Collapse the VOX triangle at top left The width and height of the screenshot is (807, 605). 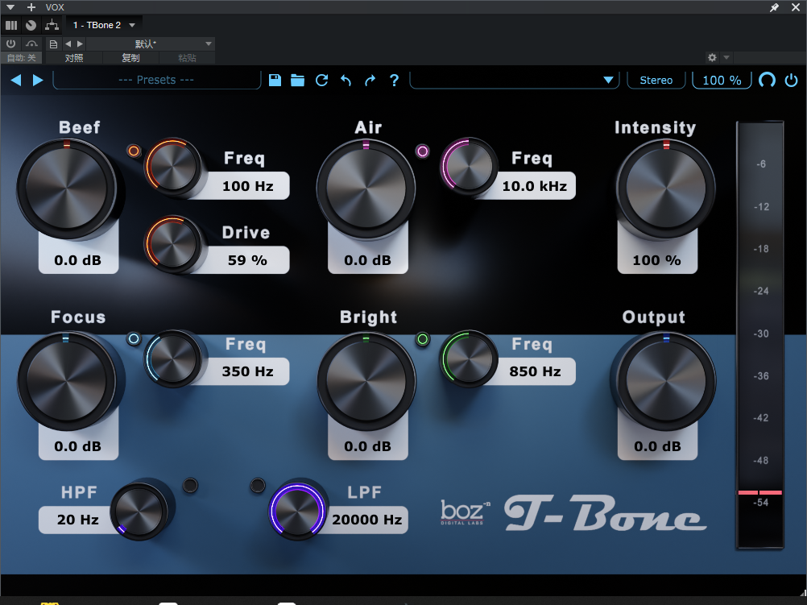point(10,7)
